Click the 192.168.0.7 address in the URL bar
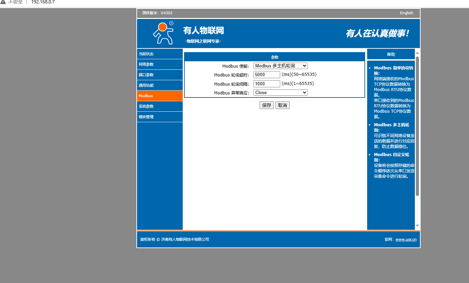The width and height of the screenshot is (469, 283). (x=43, y=2)
